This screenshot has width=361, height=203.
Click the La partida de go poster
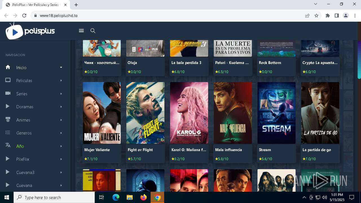point(320,113)
